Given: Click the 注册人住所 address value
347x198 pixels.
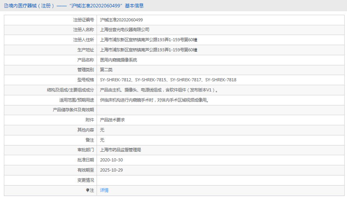Looking at the screenshot, I should (148, 40).
